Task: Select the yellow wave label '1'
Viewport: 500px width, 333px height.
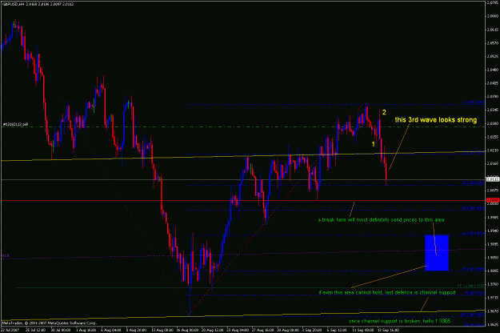Action: tap(373, 144)
